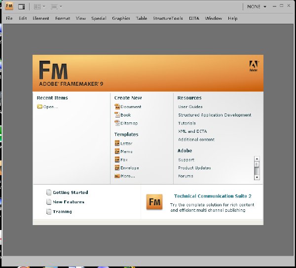Open the screen mode dropdown
Viewport: 296px width, 268px height.
click(x=56, y=7)
